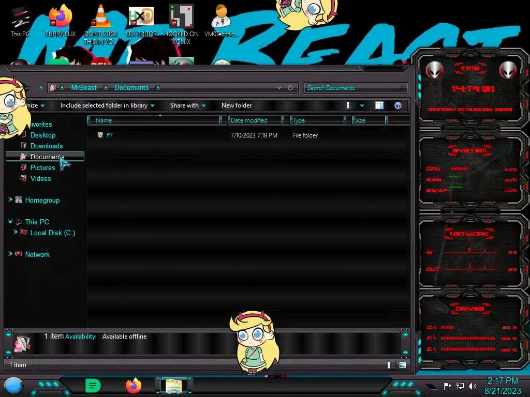This screenshot has width=530, height=397.
Task: Click the MrBeast breadcrumb segment
Action: [x=84, y=87]
